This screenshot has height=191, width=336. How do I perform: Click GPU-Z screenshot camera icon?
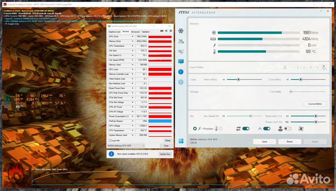[162, 31]
